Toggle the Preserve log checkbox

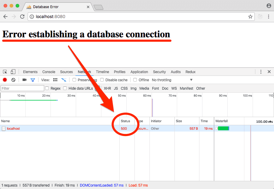coord(74,80)
